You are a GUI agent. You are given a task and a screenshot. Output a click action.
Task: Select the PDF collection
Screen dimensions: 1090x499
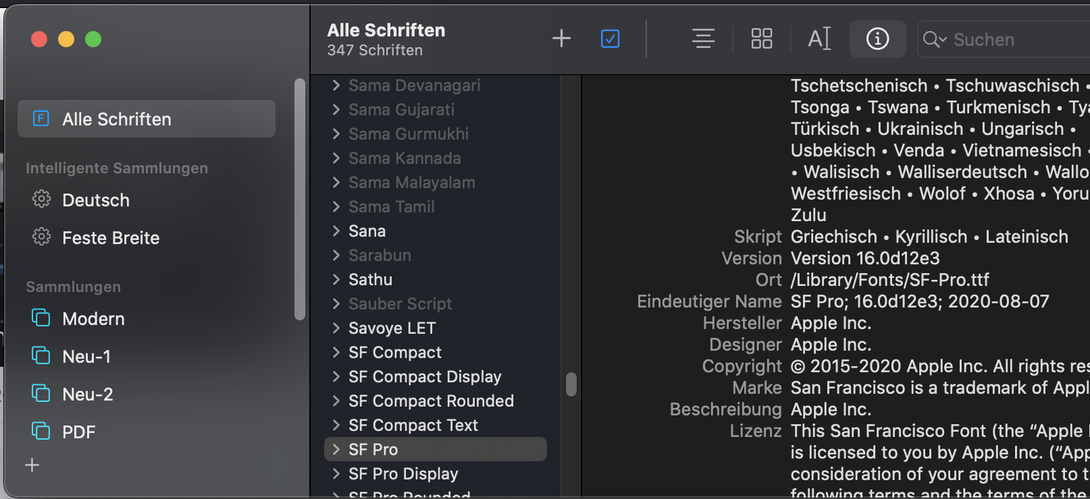(79, 432)
